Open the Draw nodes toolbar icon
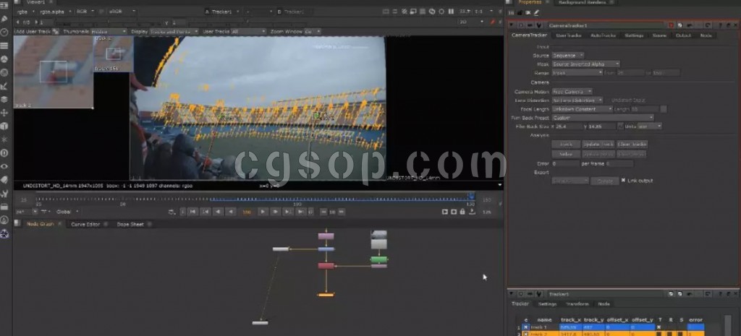Image resolution: width=741 pixels, height=336 pixels. tap(4, 19)
